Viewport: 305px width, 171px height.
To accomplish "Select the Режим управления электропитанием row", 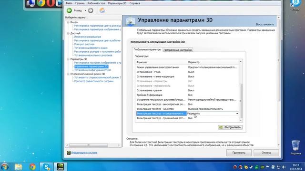I will click(187, 67).
